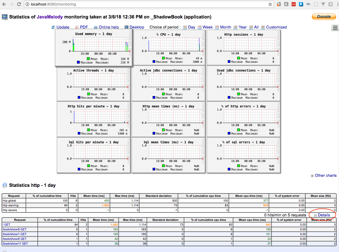Screen dimensions: 339x252
Task: Click the site information icon in the address bar
Action: tap(27, 4)
